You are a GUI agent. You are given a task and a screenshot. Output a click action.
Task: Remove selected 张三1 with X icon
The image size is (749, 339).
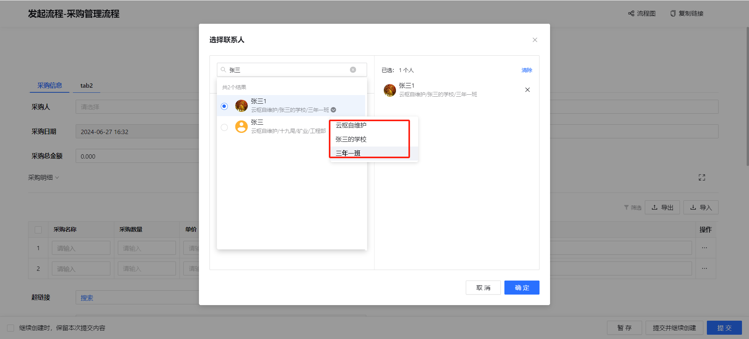click(527, 90)
